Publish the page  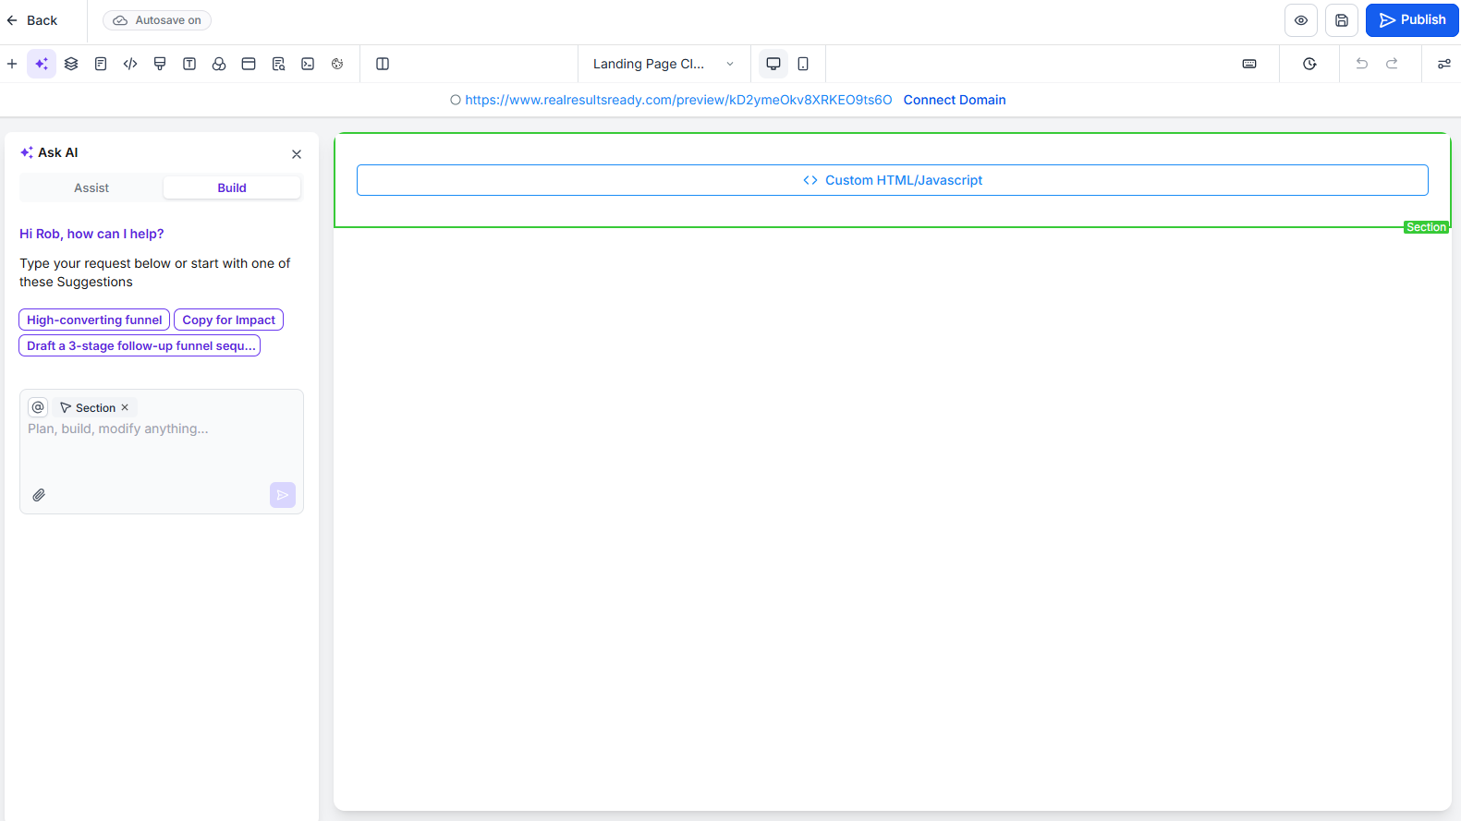click(1412, 20)
